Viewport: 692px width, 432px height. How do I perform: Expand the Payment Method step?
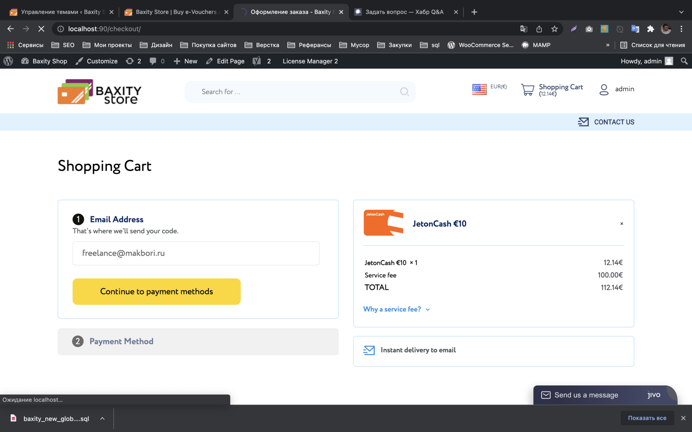point(198,342)
